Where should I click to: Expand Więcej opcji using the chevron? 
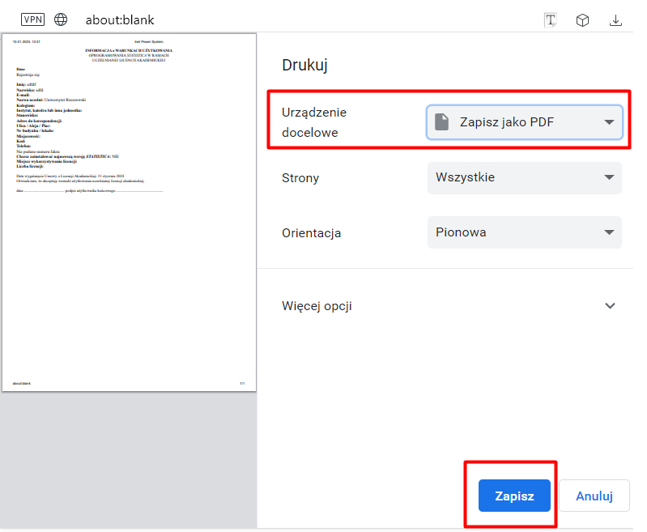coord(610,306)
